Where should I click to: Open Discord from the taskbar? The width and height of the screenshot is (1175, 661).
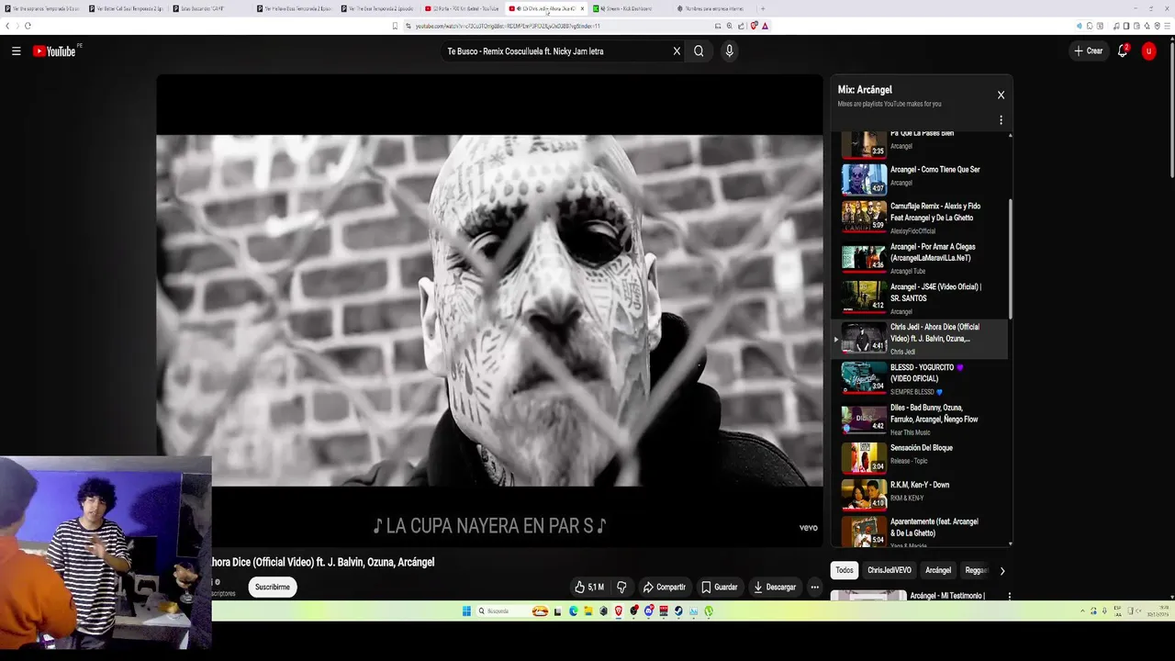(648, 611)
